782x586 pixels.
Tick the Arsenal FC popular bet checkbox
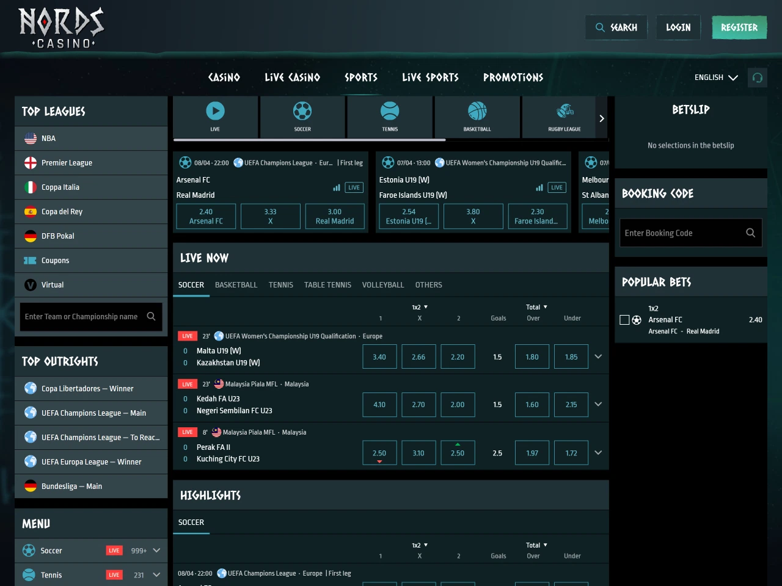[624, 320]
